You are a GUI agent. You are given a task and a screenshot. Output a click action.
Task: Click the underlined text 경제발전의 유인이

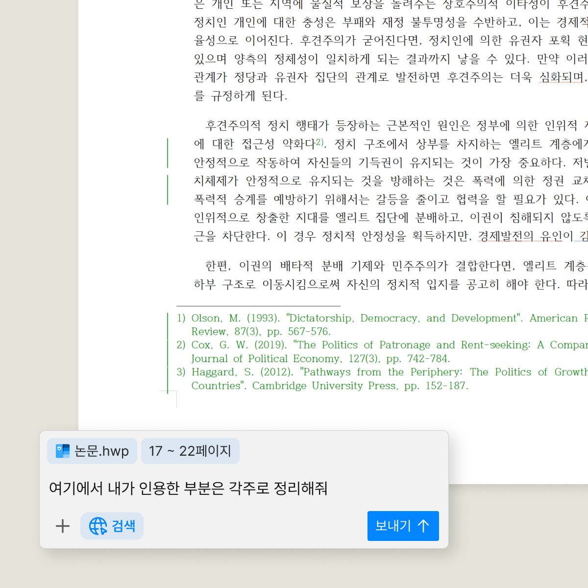point(525,236)
